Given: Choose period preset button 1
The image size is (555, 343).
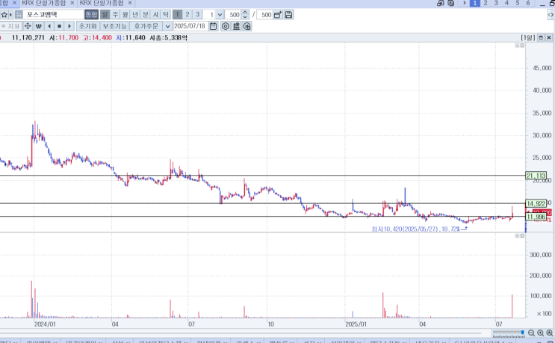Looking at the screenshot, I should click(x=177, y=14).
